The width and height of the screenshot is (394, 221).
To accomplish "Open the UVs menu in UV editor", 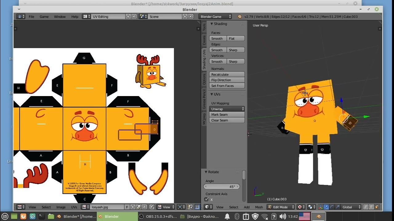I will pos(74,207).
